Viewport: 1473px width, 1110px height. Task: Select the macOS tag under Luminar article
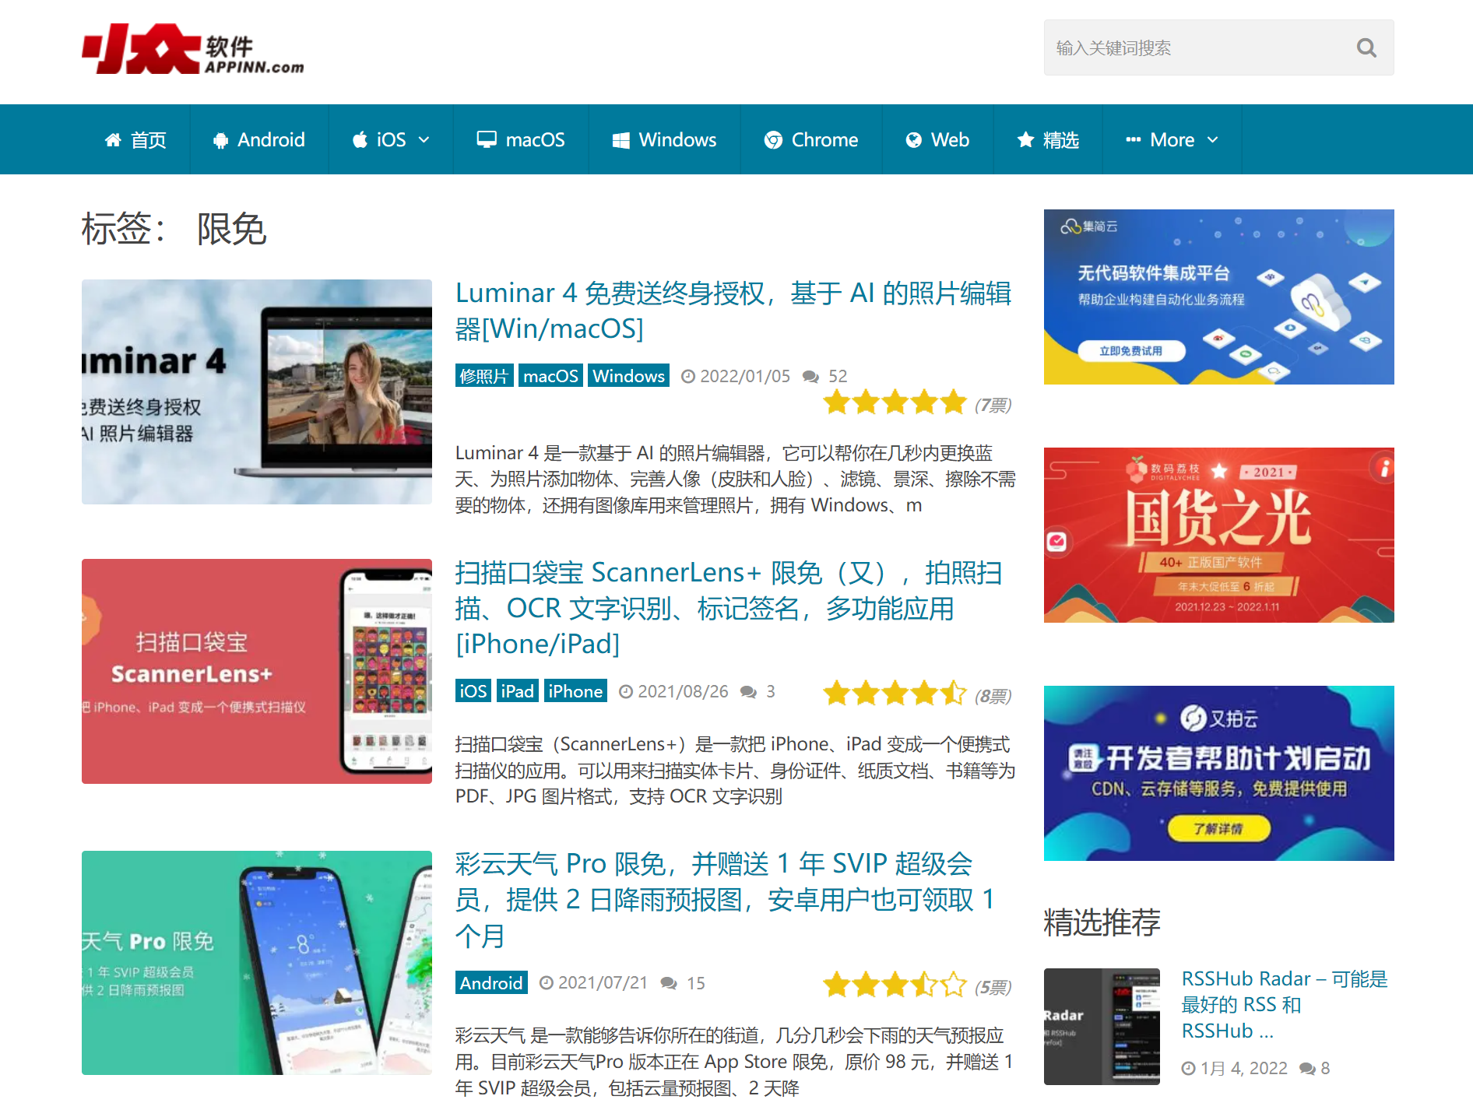(550, 376)
